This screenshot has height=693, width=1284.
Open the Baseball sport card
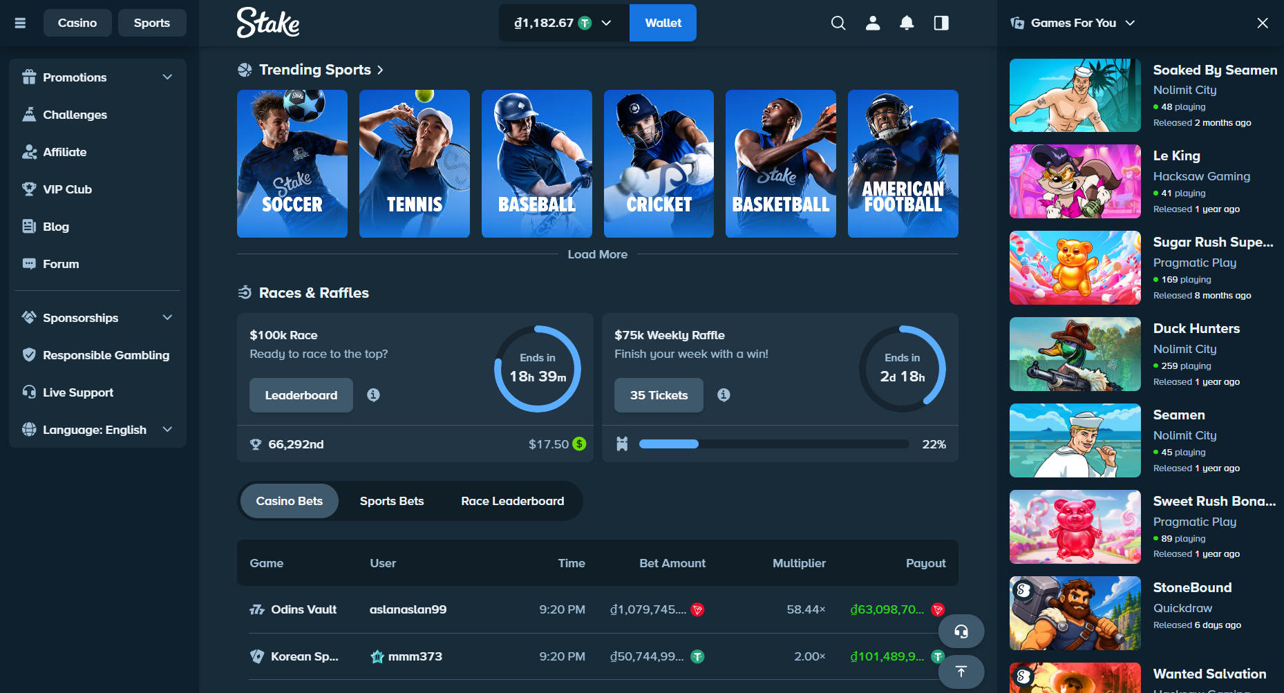[x=537, y=164]
